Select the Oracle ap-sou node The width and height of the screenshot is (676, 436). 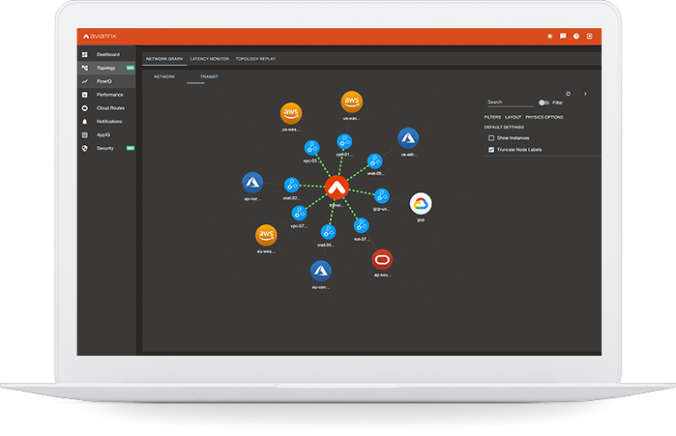tap(382, 259)
